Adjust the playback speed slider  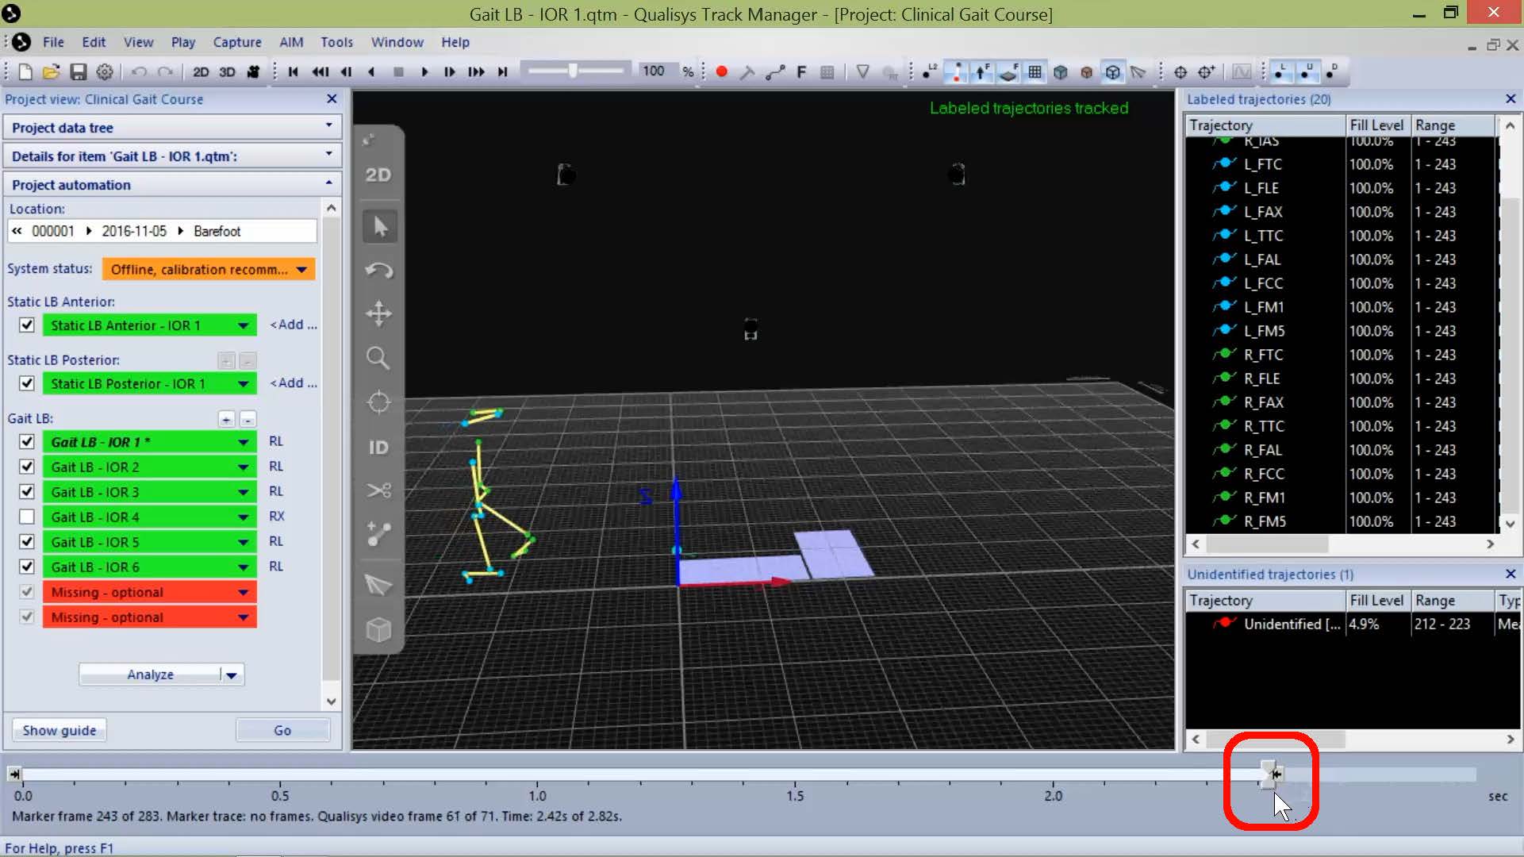point(573,71)
